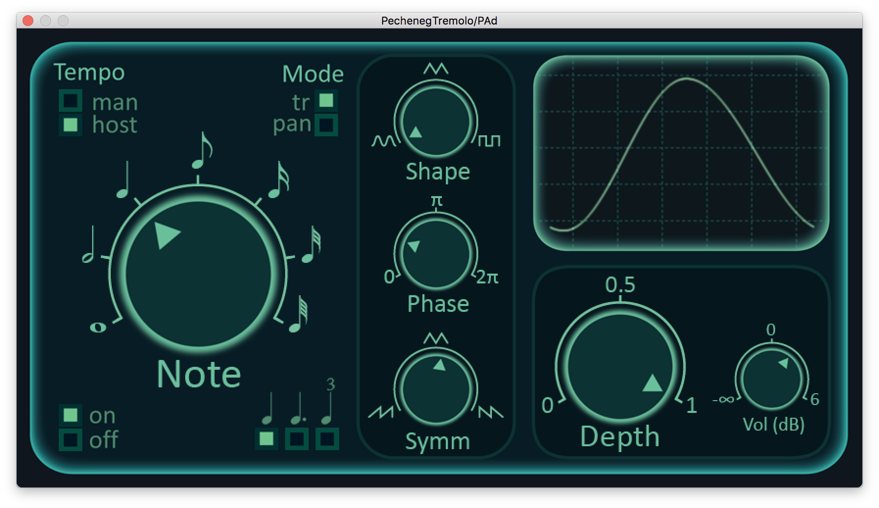Image resolution: width=879 pixels, height=508 pixels.
Task: Enable the triplet note checkbox
Action: (327, 438)
